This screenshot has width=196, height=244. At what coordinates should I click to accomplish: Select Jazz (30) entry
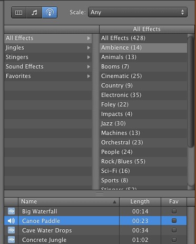pos(143,123)
